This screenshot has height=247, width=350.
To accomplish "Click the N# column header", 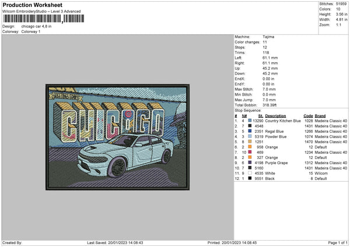I will coord(244,116).
